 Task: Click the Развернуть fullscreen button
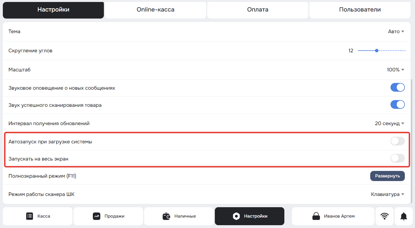(387, 176)
